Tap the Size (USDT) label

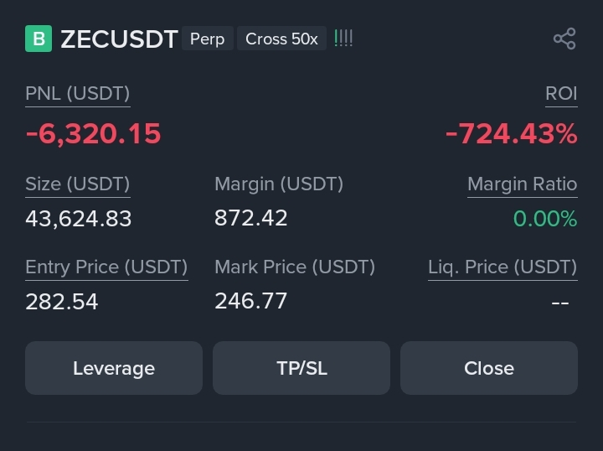point(78,184)
